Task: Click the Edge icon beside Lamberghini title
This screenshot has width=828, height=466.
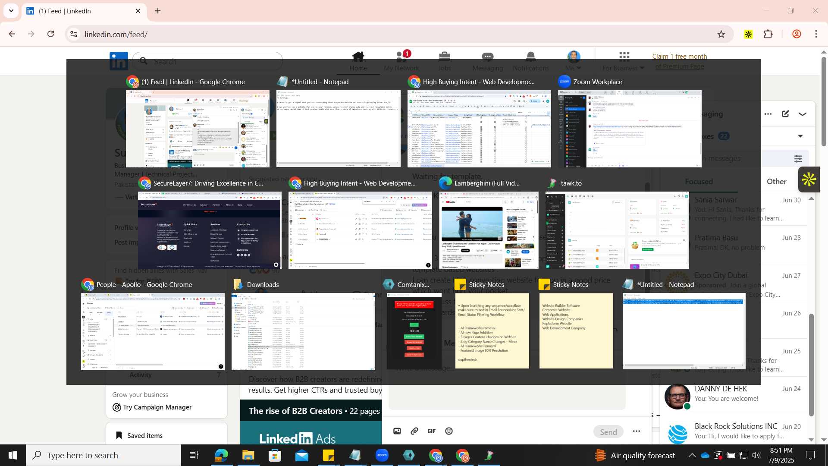Action: point(445,183)
